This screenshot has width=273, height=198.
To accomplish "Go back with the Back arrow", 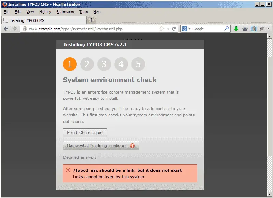I will [x=6, y=29].
